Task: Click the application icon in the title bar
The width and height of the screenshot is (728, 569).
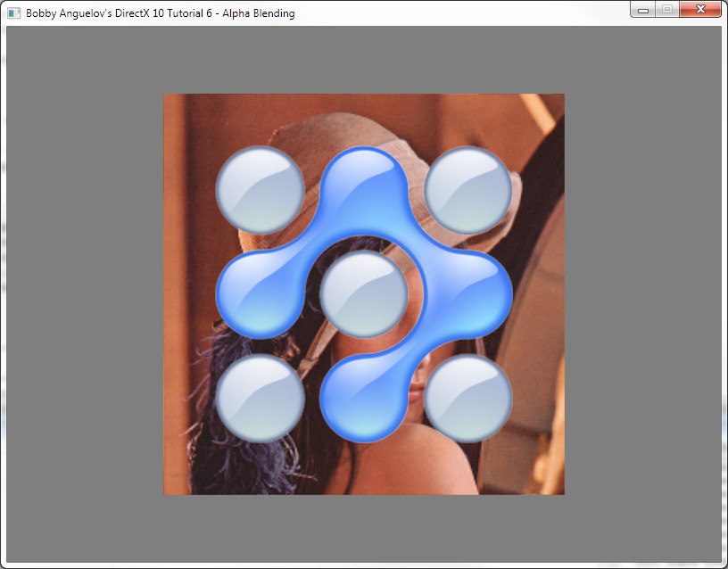Action: 13,13
